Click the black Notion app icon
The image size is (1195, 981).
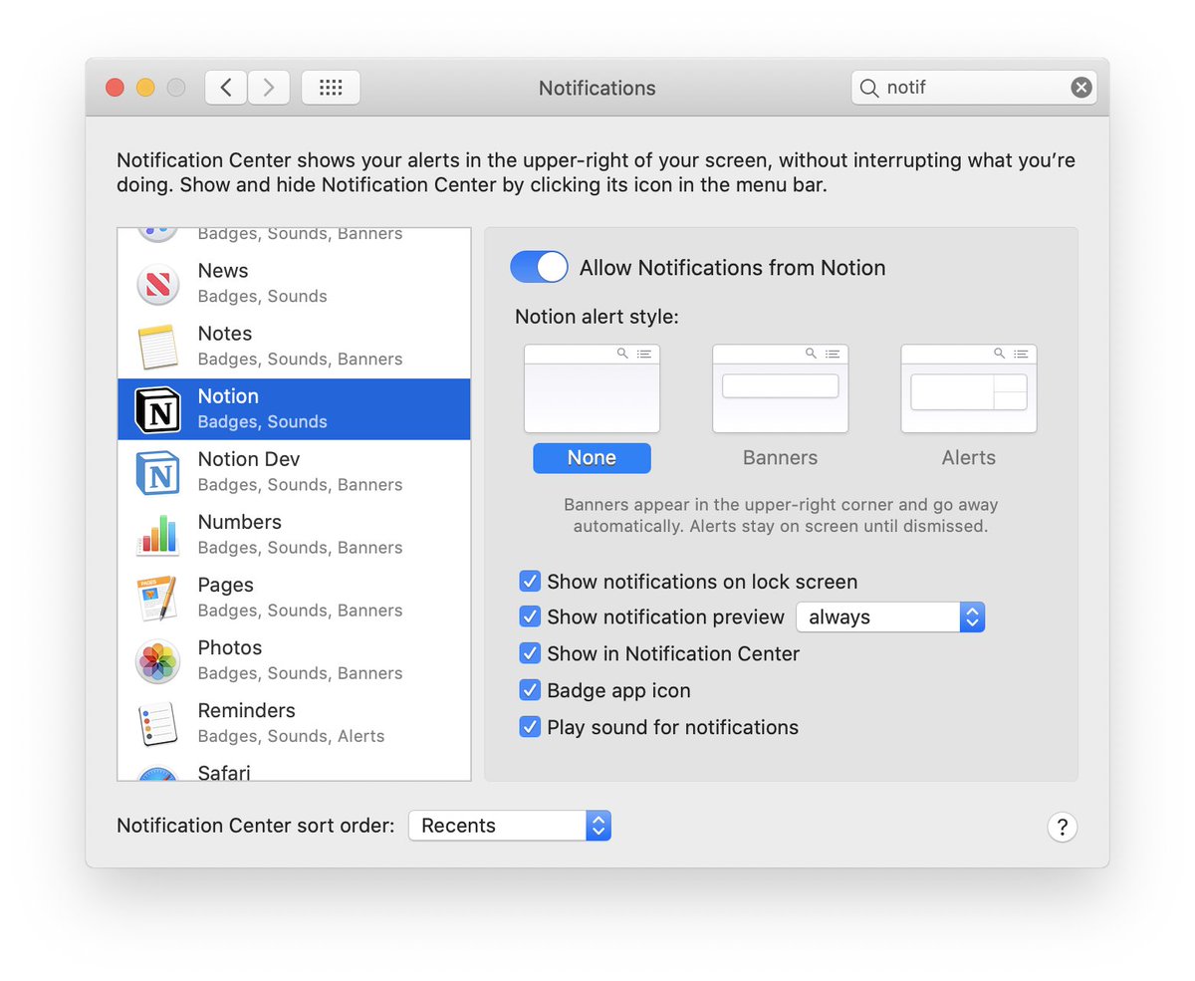pos(157,409)
